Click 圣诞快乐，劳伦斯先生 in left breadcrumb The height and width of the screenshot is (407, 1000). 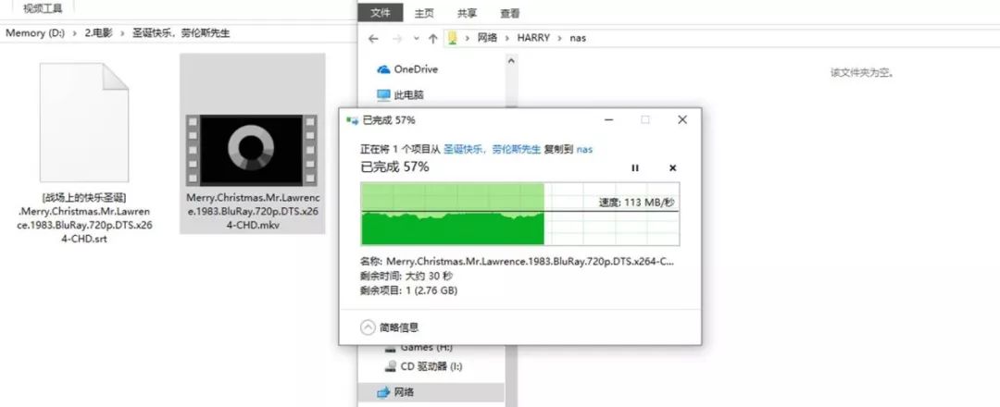(181, 32)
